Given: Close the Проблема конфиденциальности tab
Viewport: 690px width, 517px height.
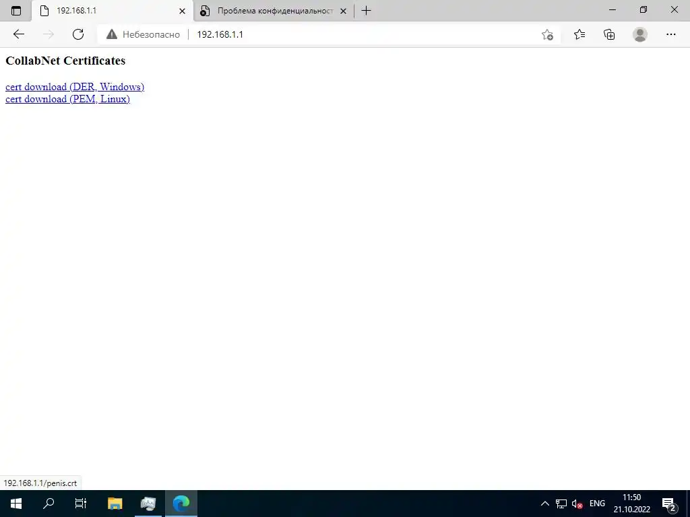Looking at the screenshot, I should tap(344, 11).
